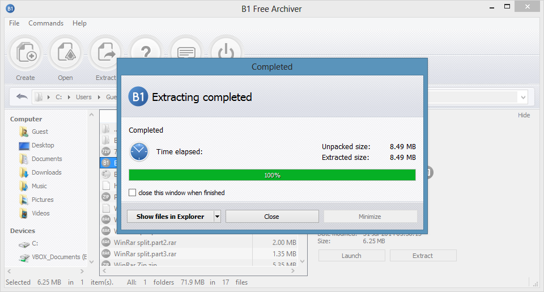This screenshot has height=292, width=544.
Task: Click the Open archive toolbar icon
Action: click(x=66, y=53)
